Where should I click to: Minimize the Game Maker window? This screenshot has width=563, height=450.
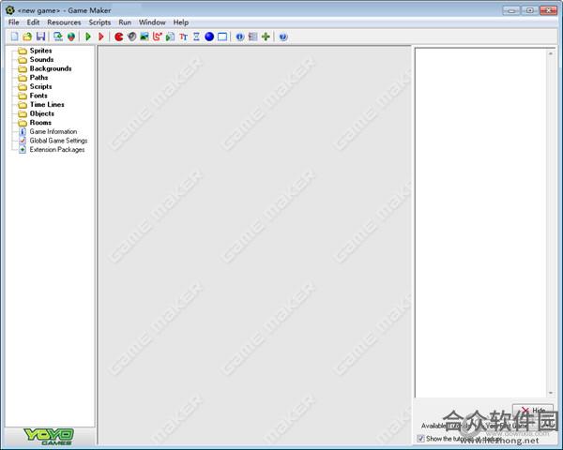[x=511, y=10]
